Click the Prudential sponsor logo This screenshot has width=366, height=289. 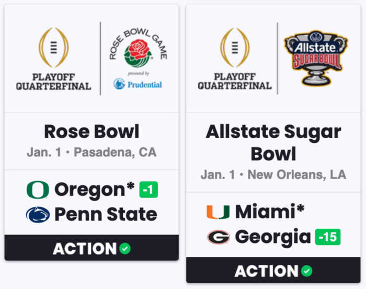click(x=138, y=84)
